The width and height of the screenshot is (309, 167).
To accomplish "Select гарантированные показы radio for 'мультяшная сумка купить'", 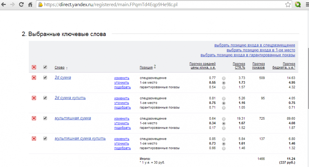I will coord(224,148).
